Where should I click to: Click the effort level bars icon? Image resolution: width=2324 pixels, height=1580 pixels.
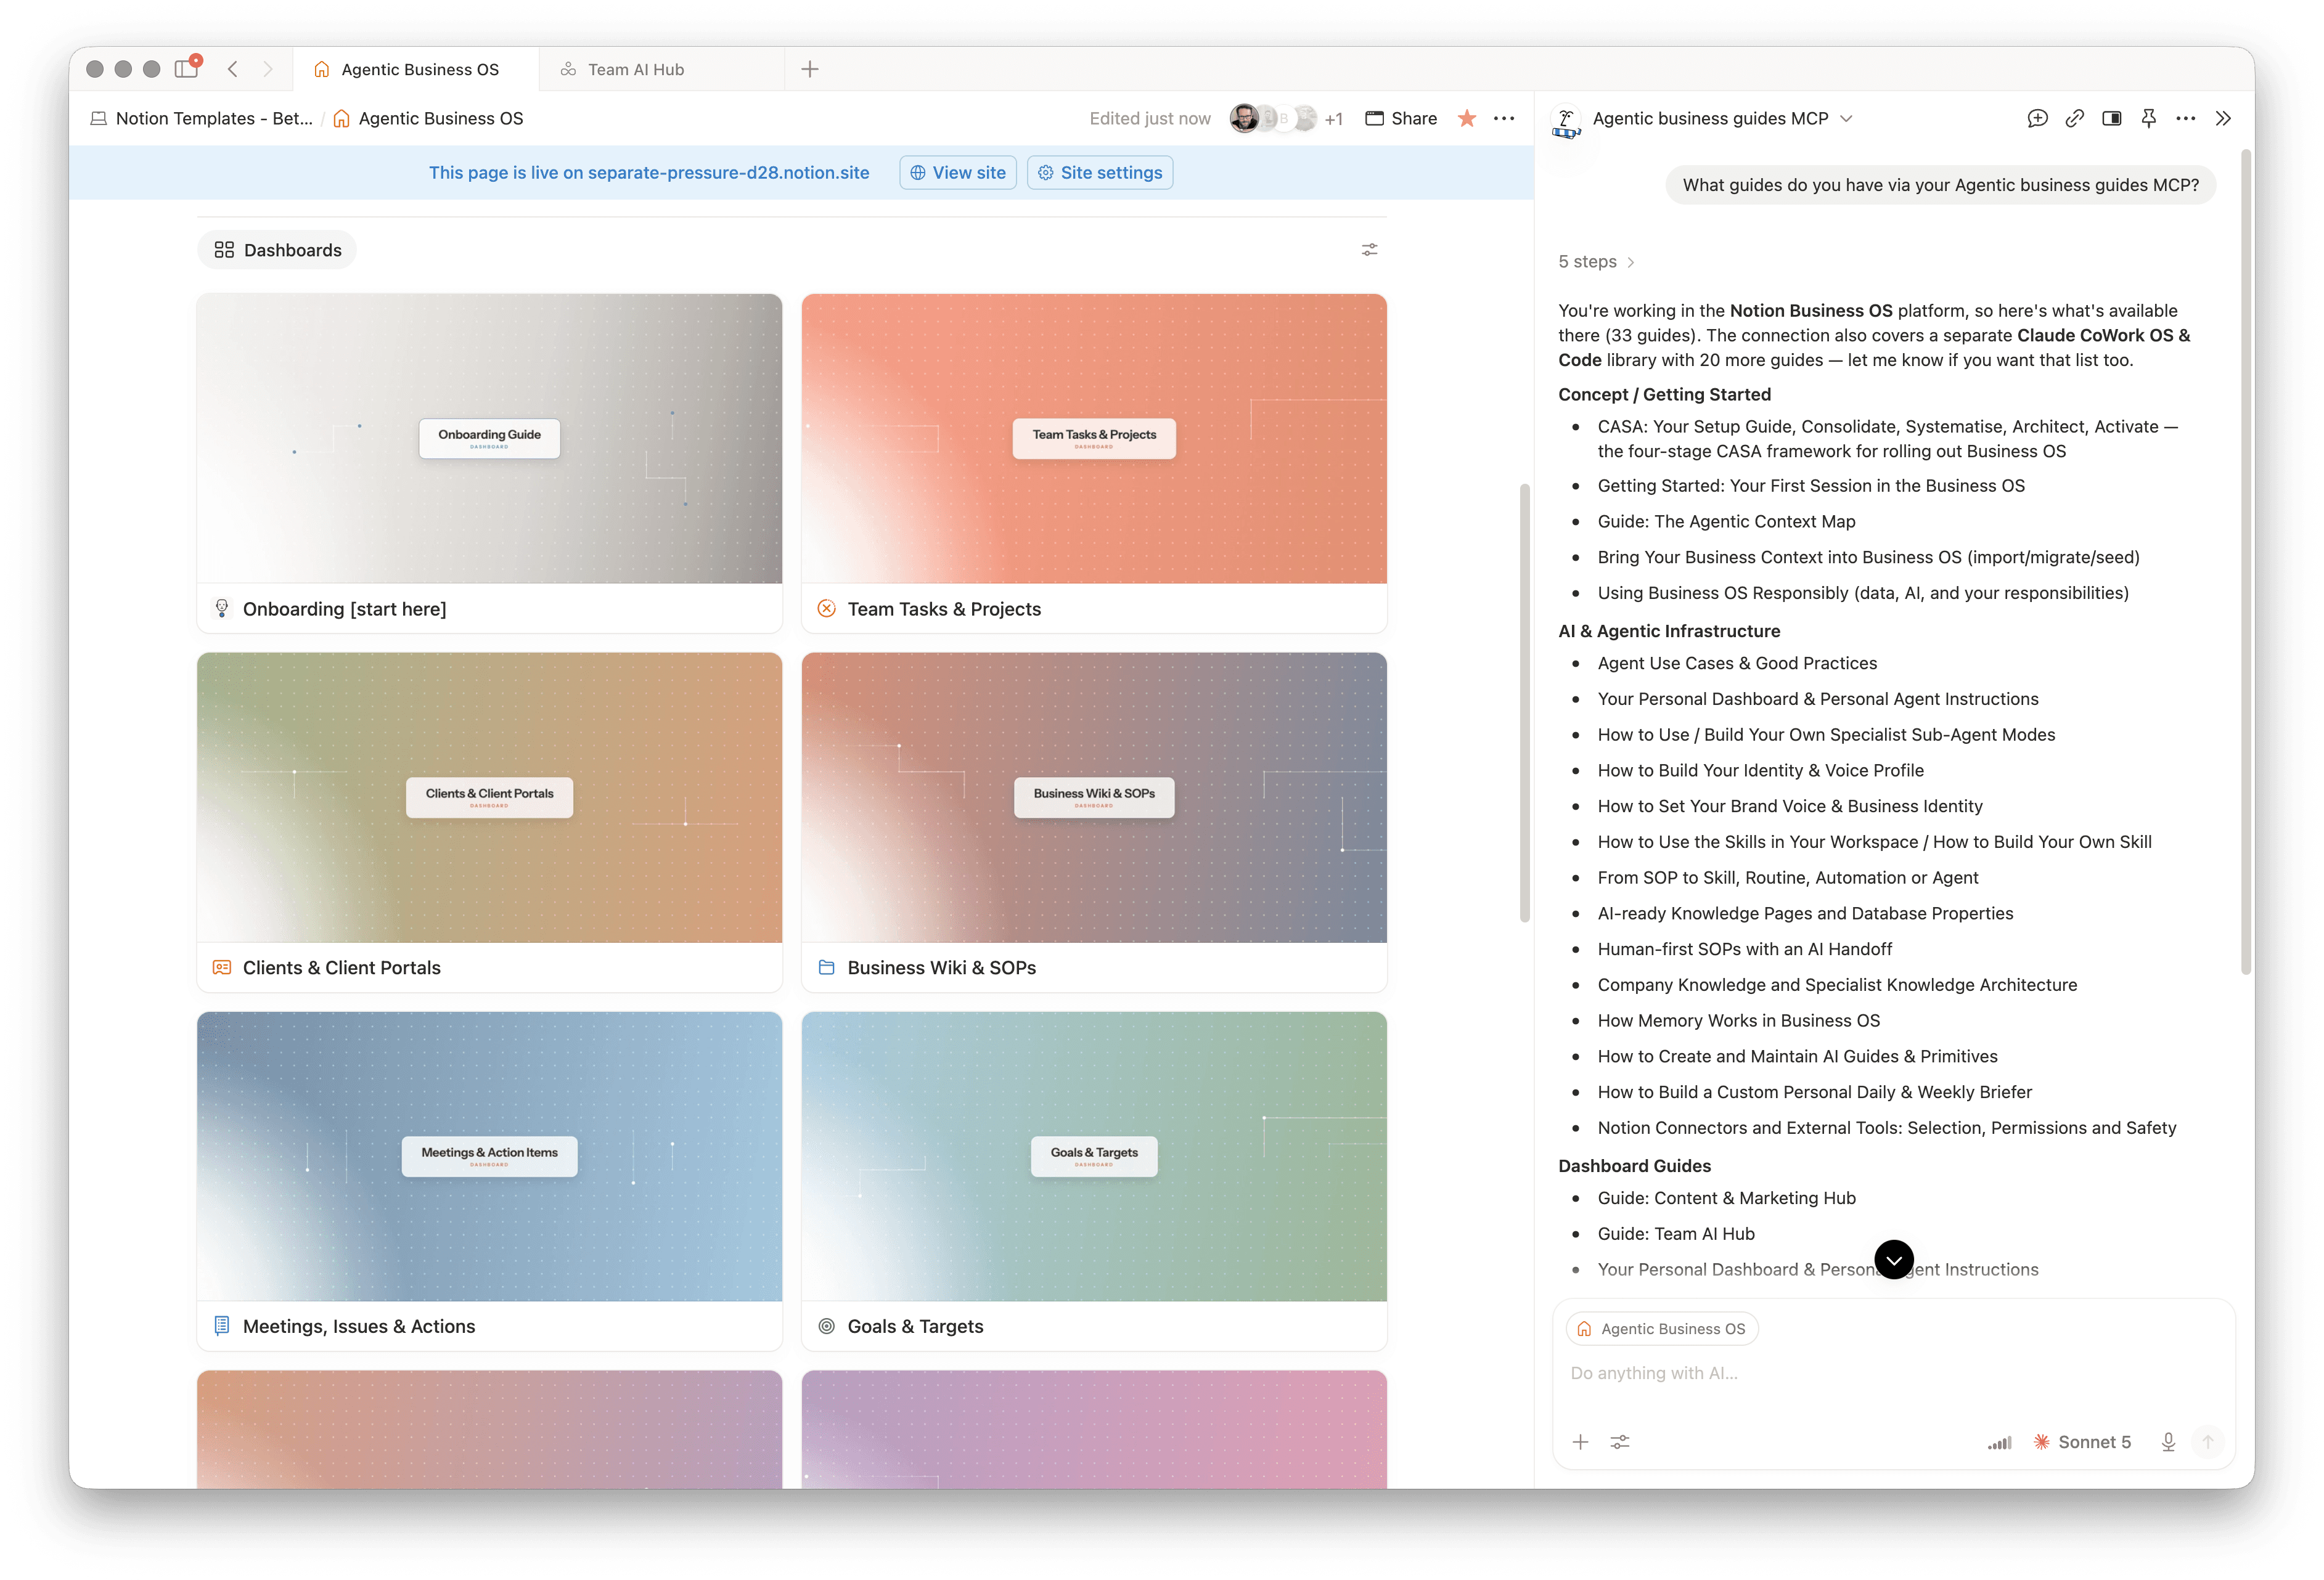[1999, 1442]
